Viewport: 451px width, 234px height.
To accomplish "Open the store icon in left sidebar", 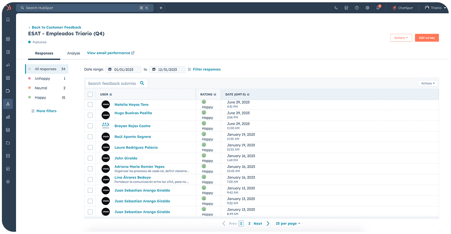I will pos(8,169).
